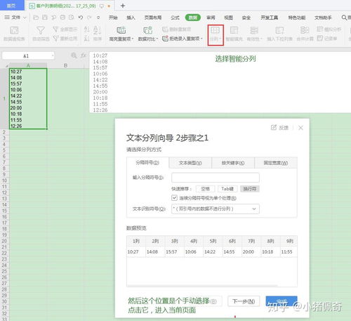Click the redo arrow icon

point(89,18)
